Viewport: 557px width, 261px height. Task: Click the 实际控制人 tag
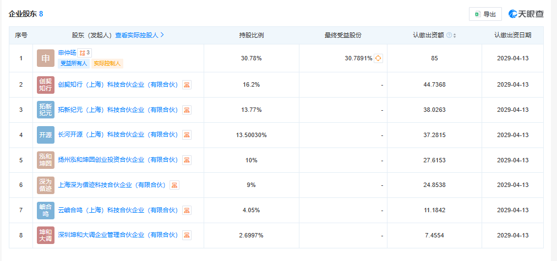[x=107, y=63]
